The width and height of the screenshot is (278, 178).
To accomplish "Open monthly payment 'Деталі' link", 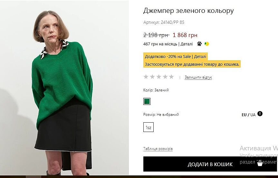I will coord(187,44).
